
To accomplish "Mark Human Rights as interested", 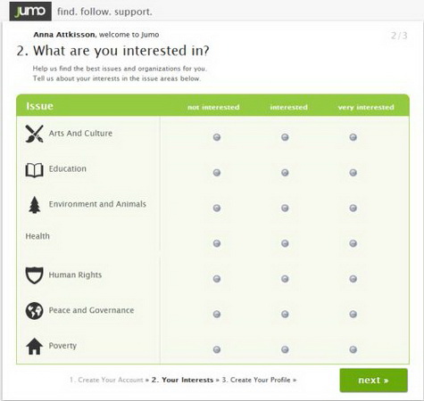I will [285, 279].
